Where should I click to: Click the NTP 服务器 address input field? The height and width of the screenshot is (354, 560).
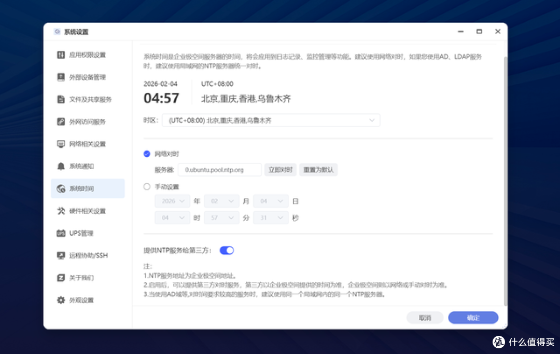click(220, 170)
